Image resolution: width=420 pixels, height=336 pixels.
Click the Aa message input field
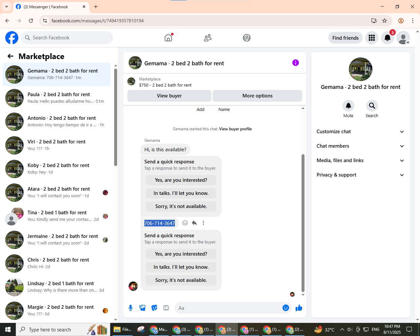[228, 308]
